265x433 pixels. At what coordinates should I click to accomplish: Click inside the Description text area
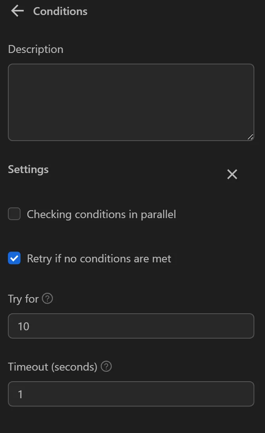[x=131, y=102]
